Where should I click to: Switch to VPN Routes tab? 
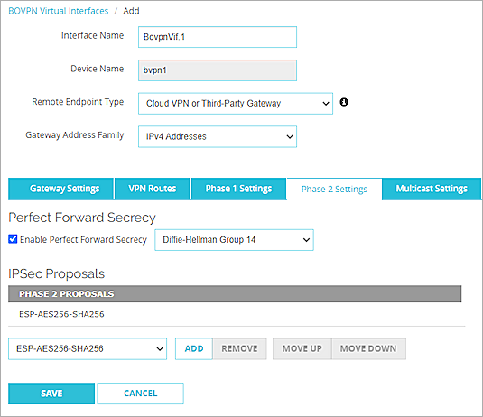point(153,189)
